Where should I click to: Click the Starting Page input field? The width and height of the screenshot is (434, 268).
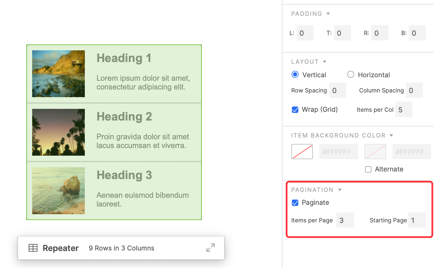(417, 220)
